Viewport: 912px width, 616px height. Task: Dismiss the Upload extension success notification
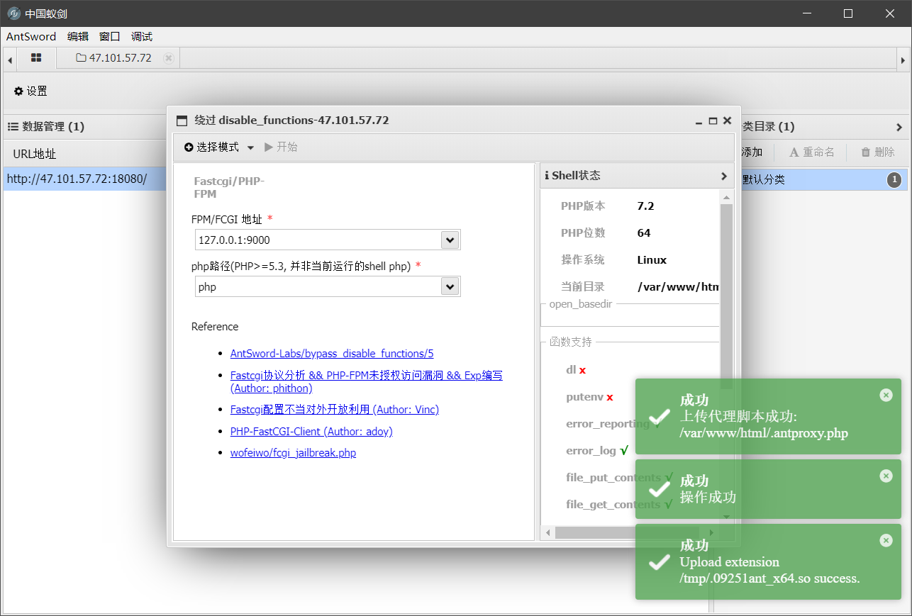(886, 540)
